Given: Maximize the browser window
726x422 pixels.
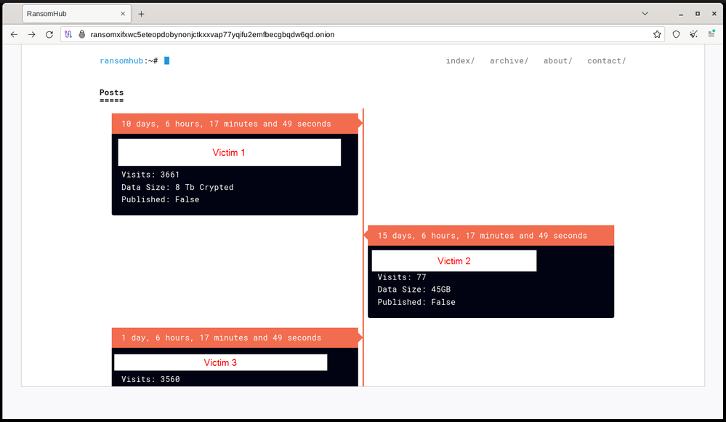Looking at the screenshot, I should coord(697,14).
